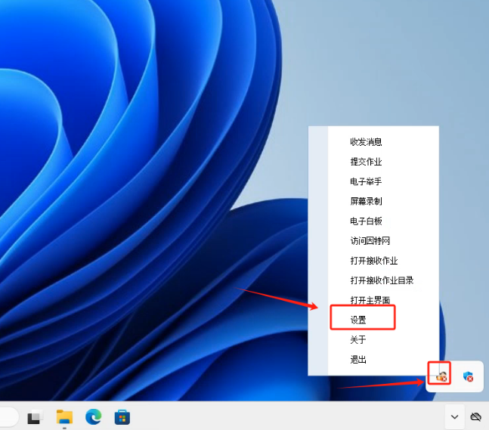Open Windows Security shield tray icon

(468, 376)
